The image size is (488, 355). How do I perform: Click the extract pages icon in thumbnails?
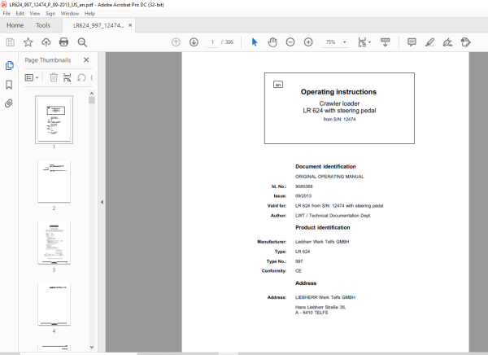click(x=68, y=77)
